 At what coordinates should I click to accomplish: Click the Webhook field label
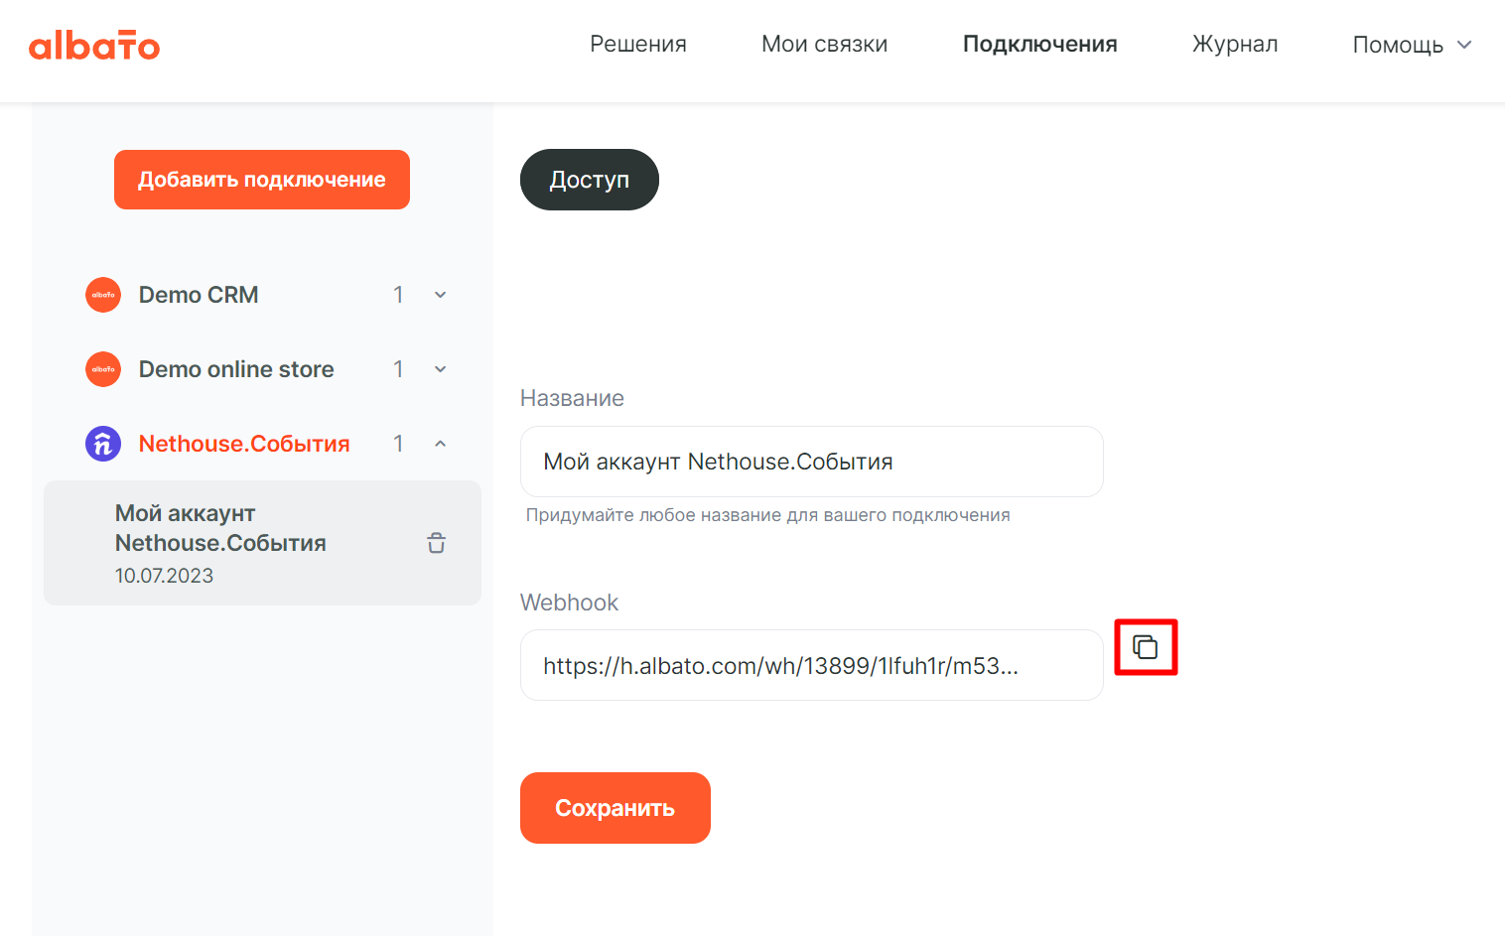pyautogui.click(x=569, y=602)
